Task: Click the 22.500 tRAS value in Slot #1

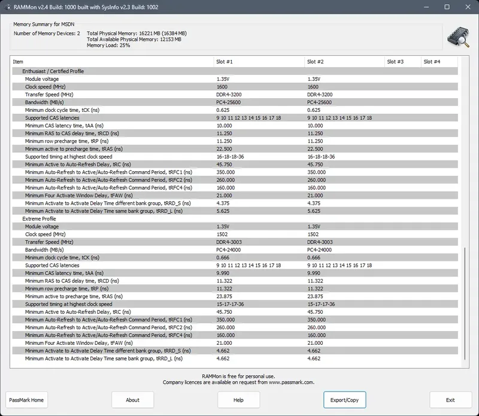Action: pyautogui.click(x=224, y=149)
